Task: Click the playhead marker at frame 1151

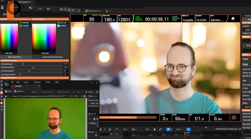Action: (x=185, y=133)
